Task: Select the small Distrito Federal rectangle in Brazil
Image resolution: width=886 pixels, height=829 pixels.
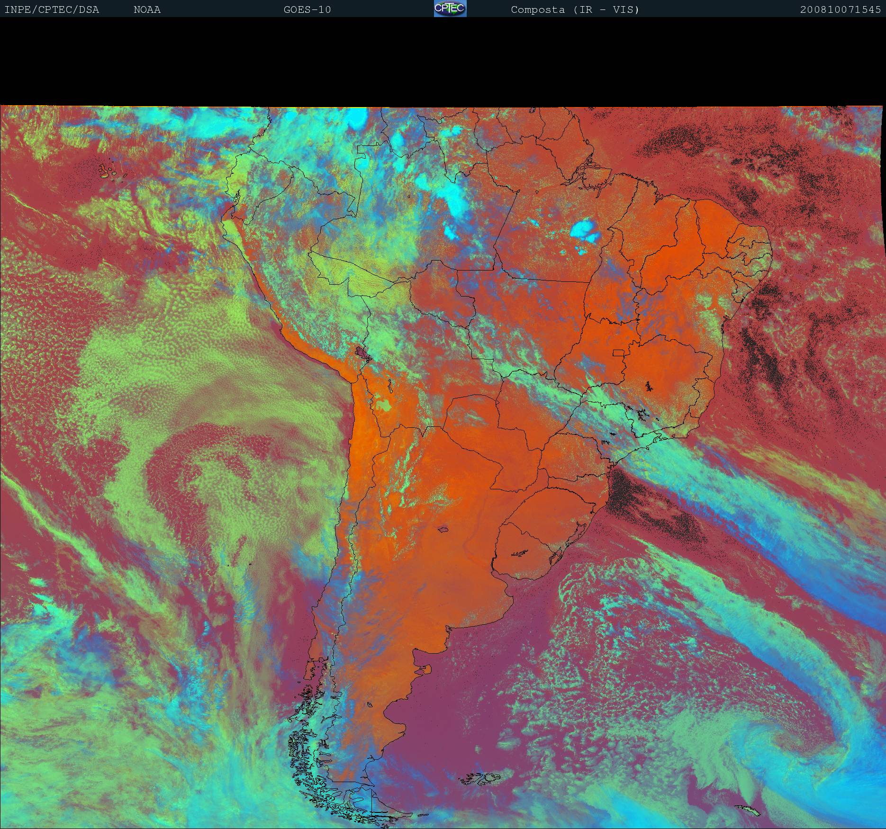Action: (x=618, y=353)
